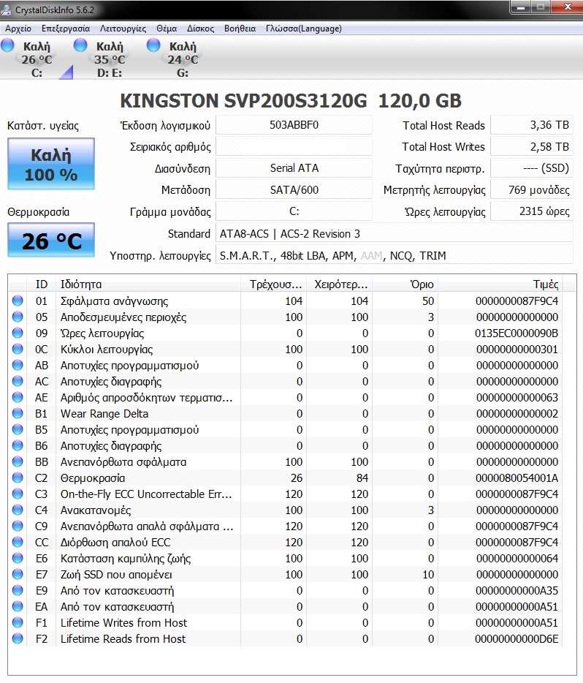Click the status orb of row AE

18,397
